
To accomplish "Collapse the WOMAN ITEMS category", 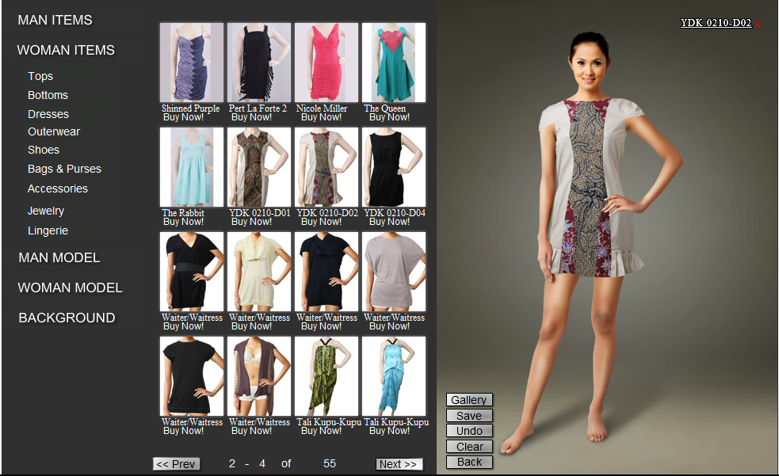I will pos(66,50).
